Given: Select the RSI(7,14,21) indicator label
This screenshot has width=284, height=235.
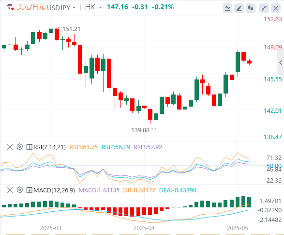Looking at the screenshot, I should tap(49, 147).
